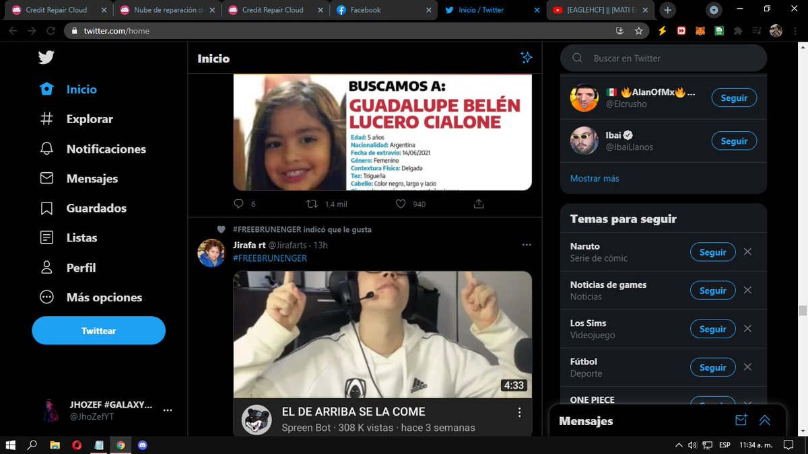The image size is (808, 454).
Task: Click Buscar en Twitter search field
Action: click(663, 59)
